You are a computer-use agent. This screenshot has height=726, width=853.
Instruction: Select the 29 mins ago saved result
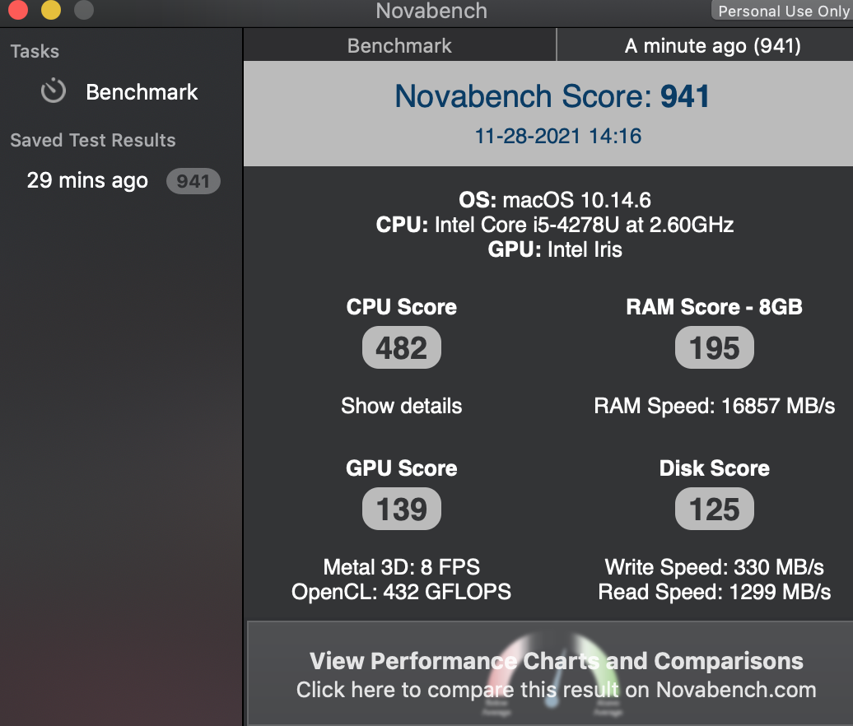point(87,181)
